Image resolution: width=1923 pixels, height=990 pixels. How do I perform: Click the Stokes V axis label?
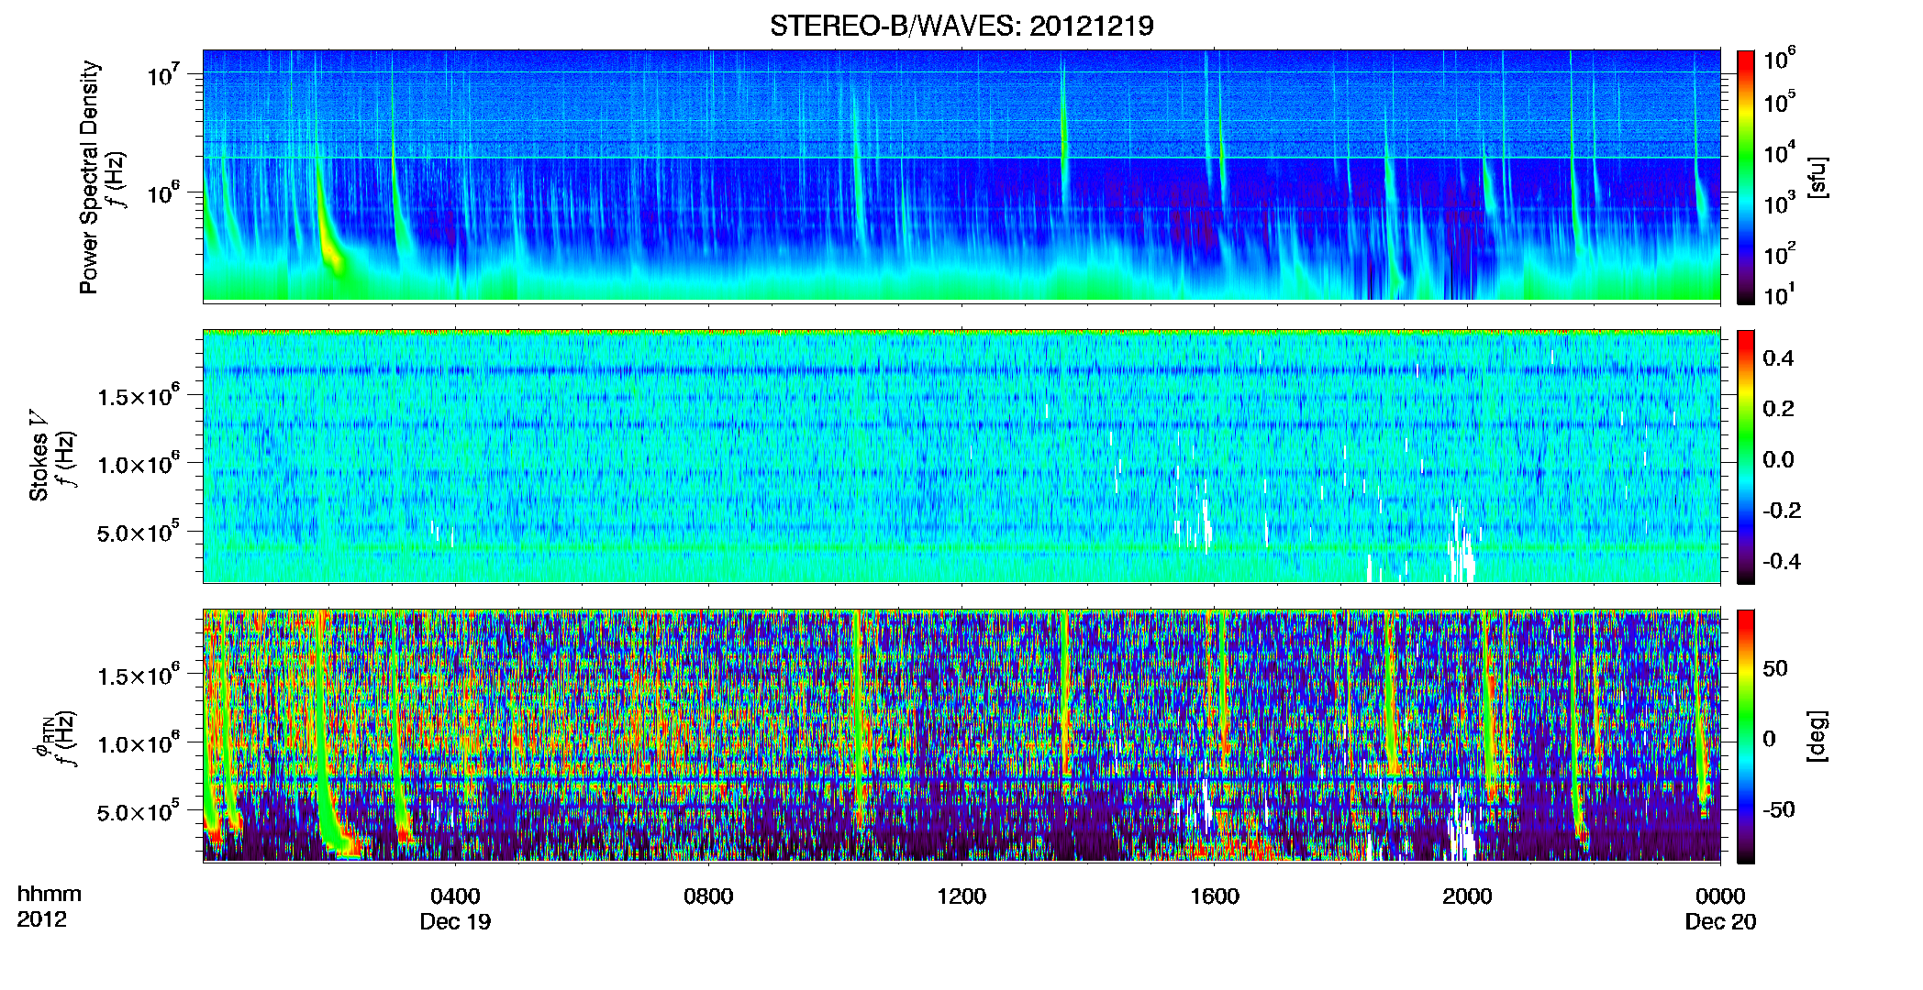click(x=39, y=456)
